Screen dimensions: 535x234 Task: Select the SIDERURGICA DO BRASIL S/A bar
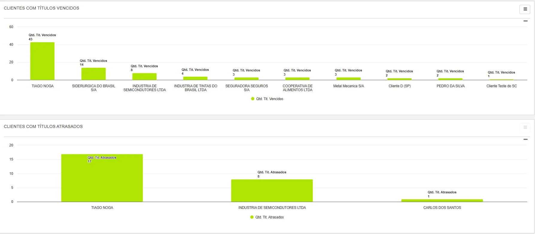[93, 74]
